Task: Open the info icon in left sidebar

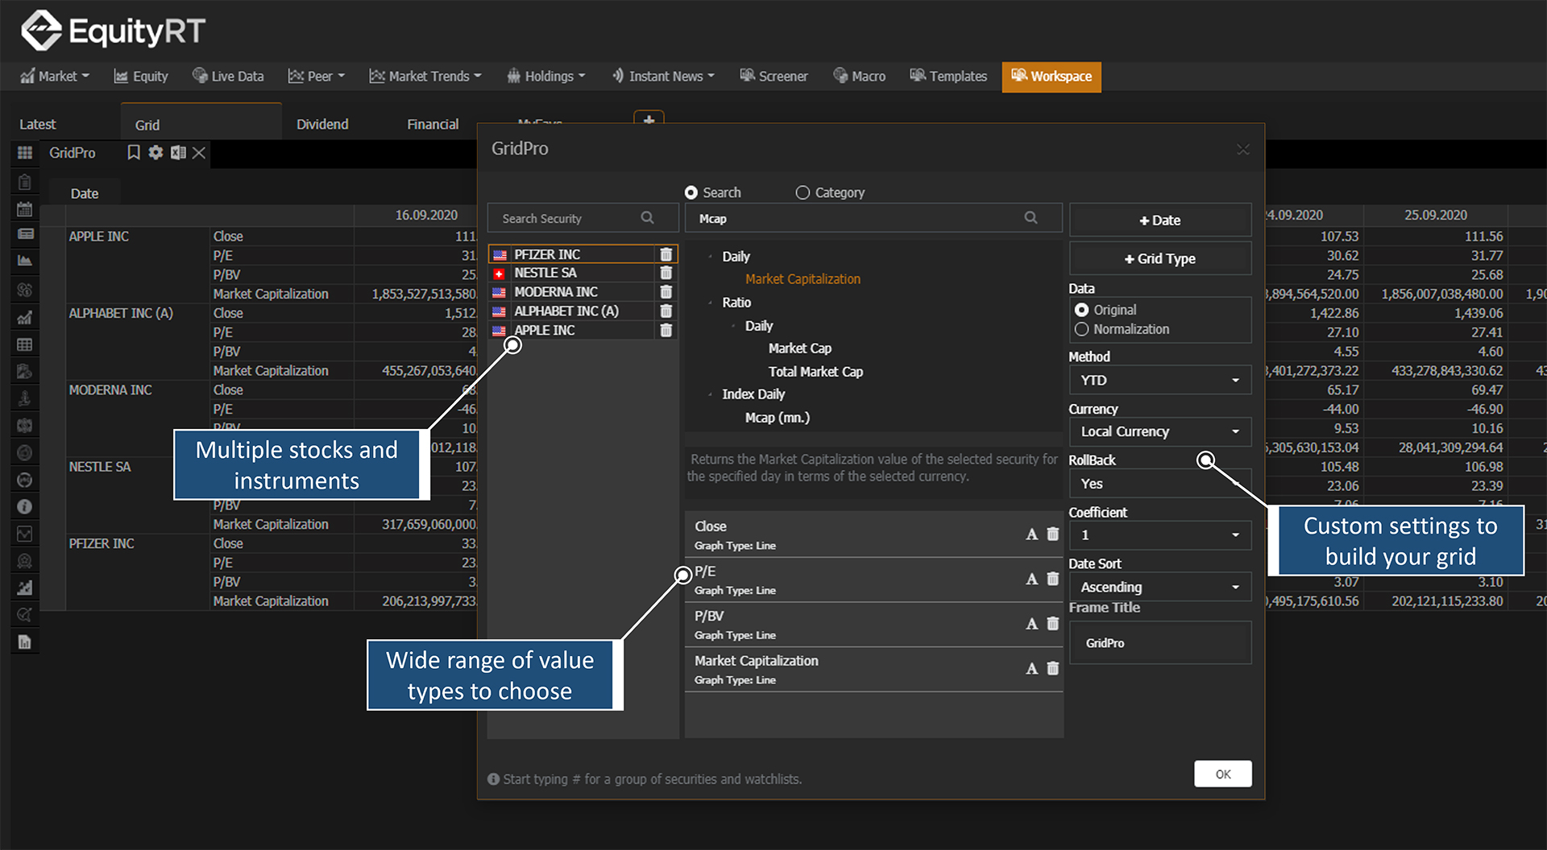Action: (25, 506)
